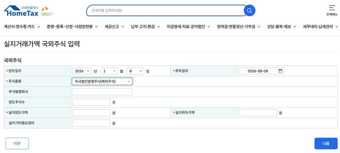Click the 양도주식수 label
Viewport: 340px width, 153px height.
point(17,102)
